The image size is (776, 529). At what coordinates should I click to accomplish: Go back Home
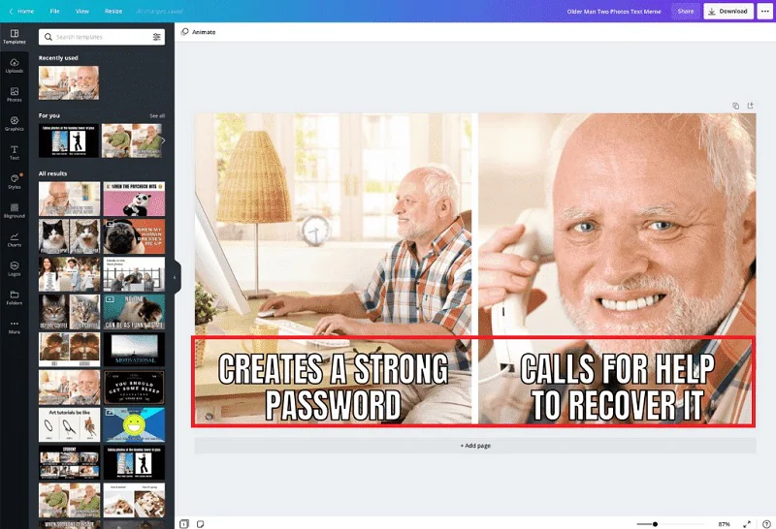click(21, 11)
